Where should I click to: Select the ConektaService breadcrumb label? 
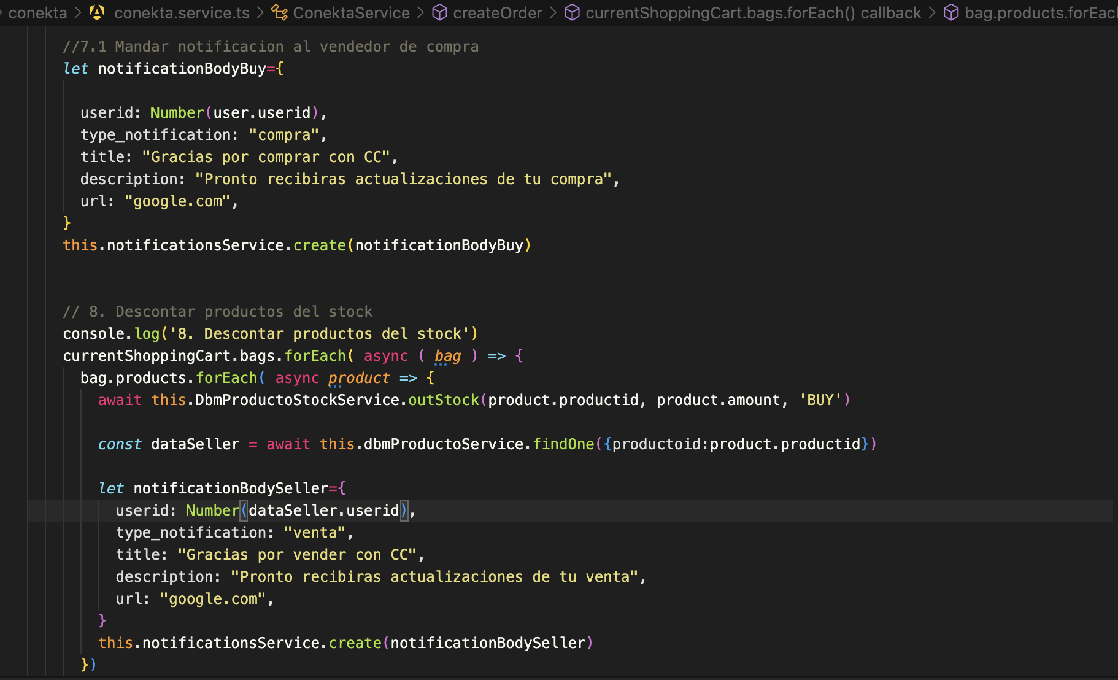tap(351, 12)
